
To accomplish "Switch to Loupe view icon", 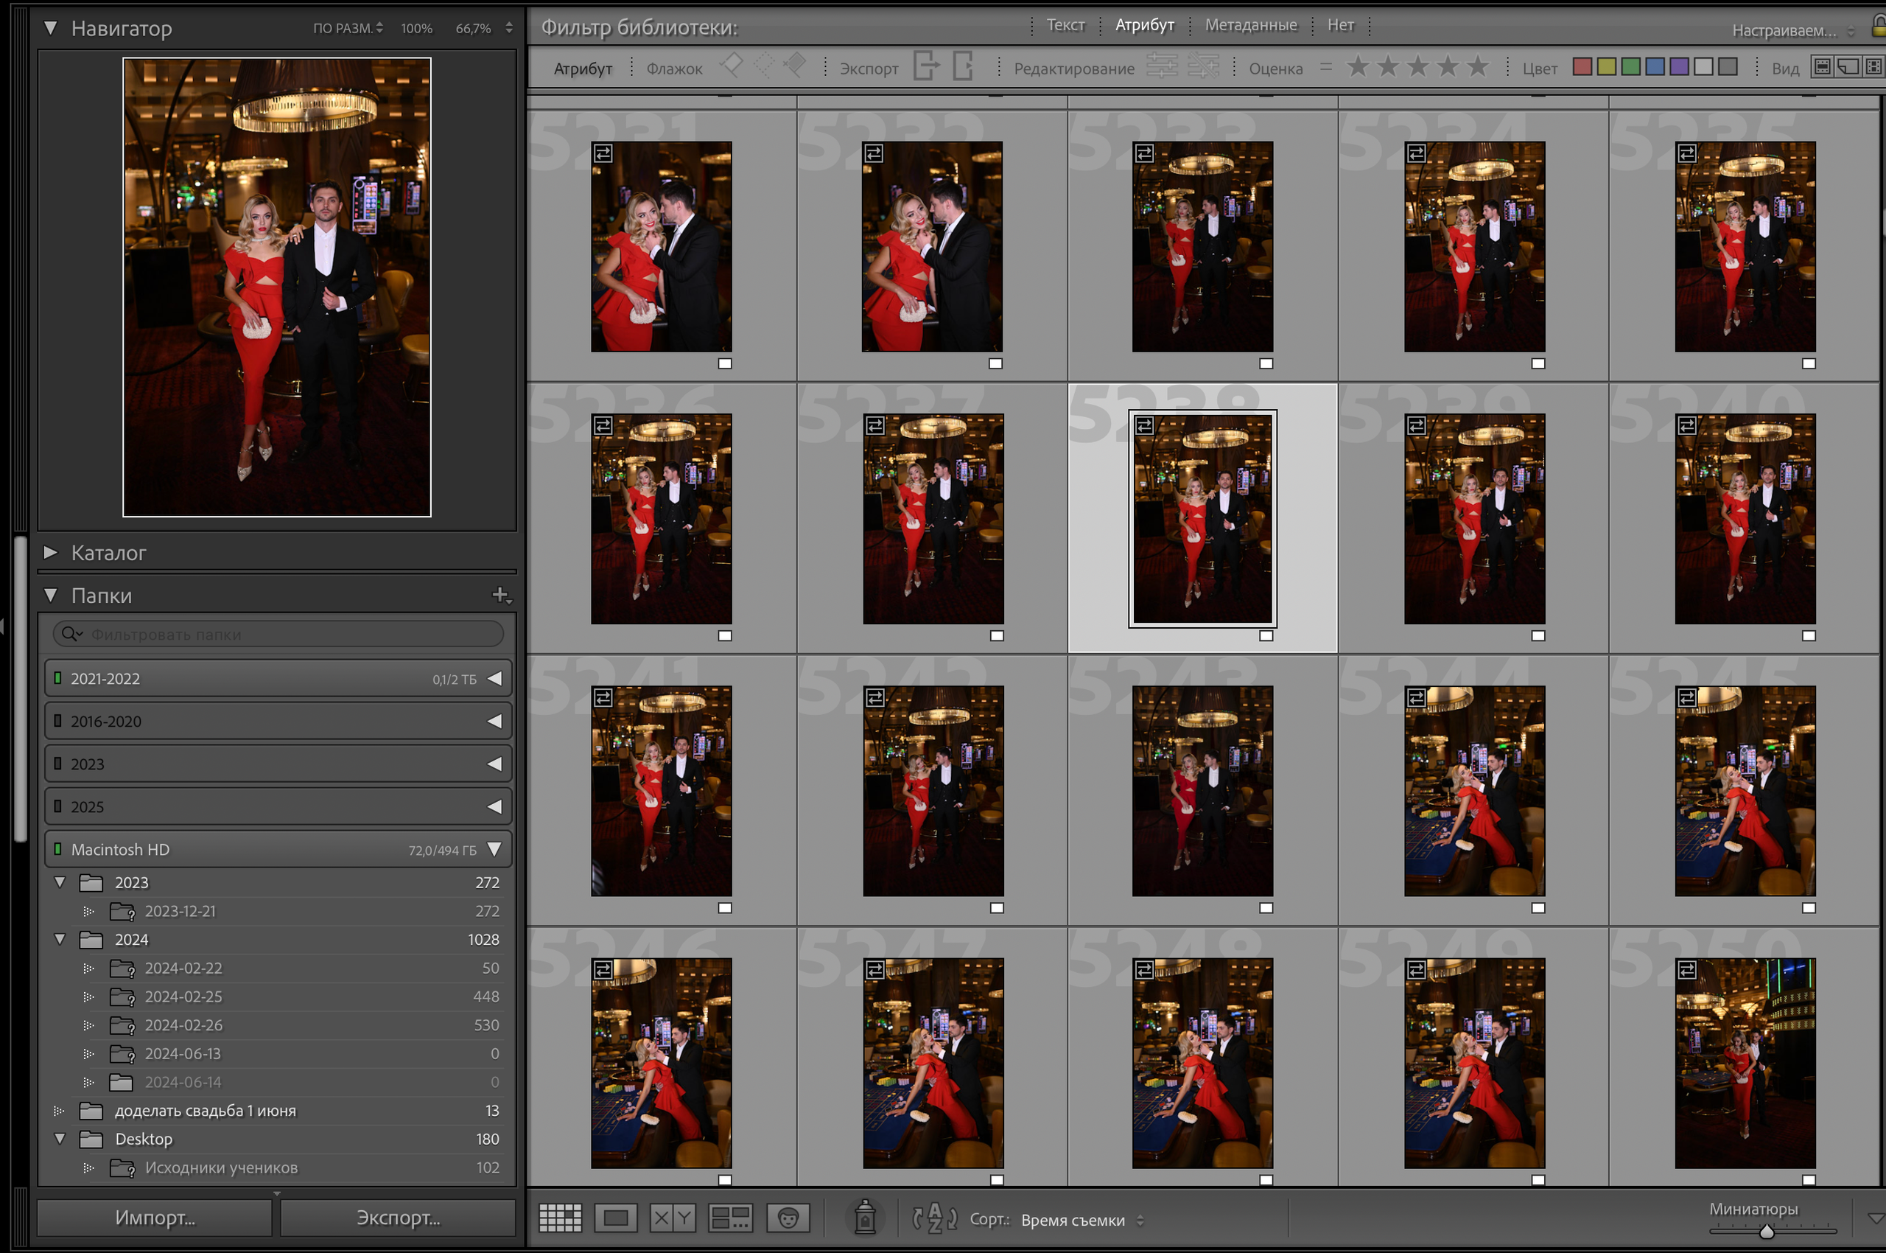I will point(615,1218).
